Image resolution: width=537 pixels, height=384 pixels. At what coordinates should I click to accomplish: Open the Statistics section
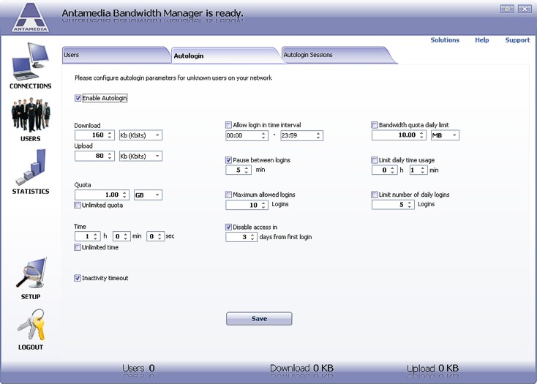click(x=31, y=172)
